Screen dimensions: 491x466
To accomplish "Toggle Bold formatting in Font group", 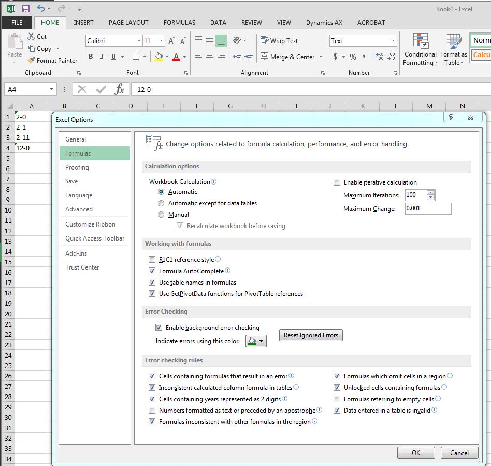I will [91, 57].
